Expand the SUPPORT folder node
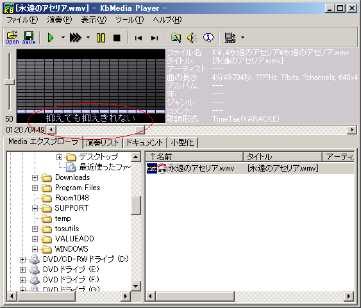Image resolution: width=361 pixels, height=308 pixels. pos(35,209)
